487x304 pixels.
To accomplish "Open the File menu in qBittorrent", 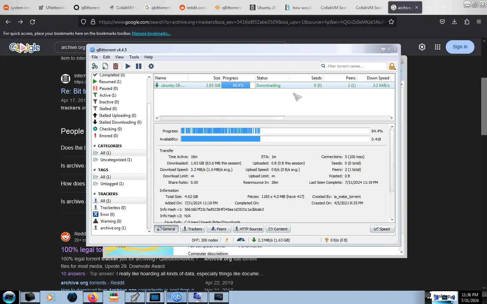I will [x=95, y=57].
